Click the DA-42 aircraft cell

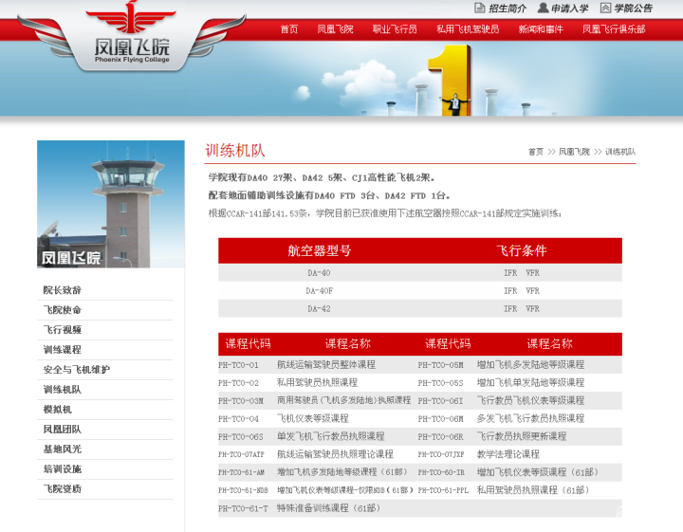click(319, 308)
